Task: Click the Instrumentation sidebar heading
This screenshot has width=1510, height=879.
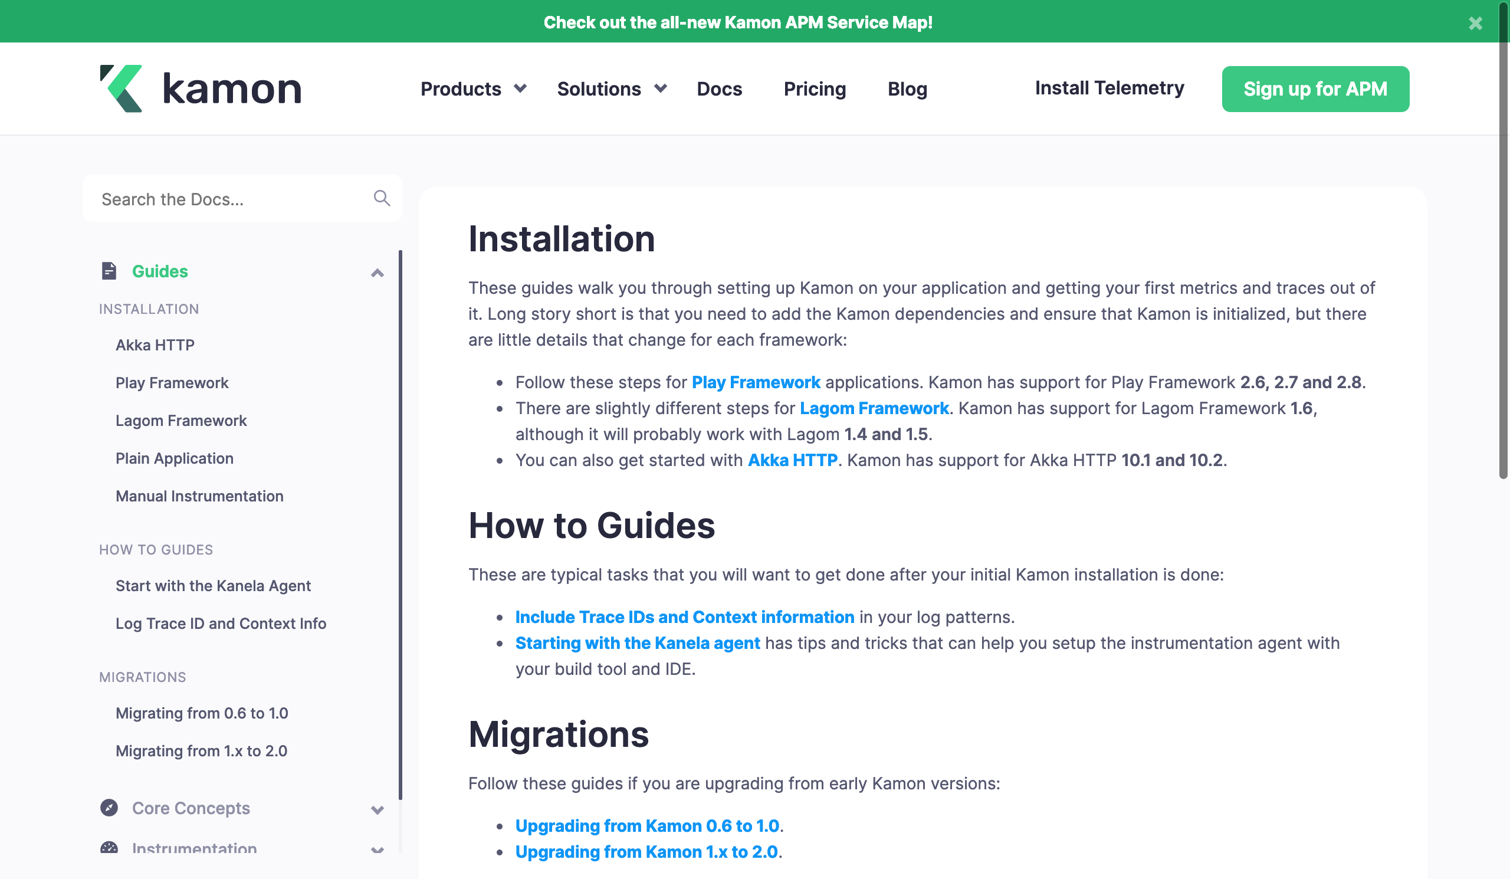Action: [x=194, y=847]
